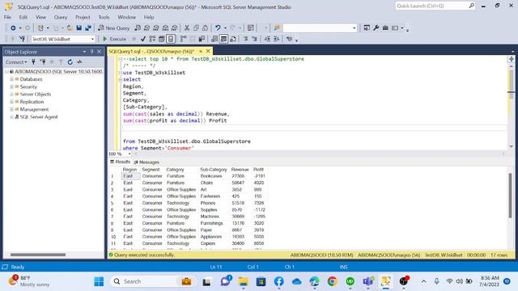Click the Copy icon in toolbar
This screenshot has height=291, width=518.
(196, 28)
